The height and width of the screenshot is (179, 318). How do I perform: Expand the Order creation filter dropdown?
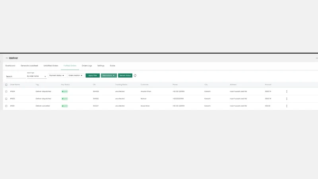[76, 76]
